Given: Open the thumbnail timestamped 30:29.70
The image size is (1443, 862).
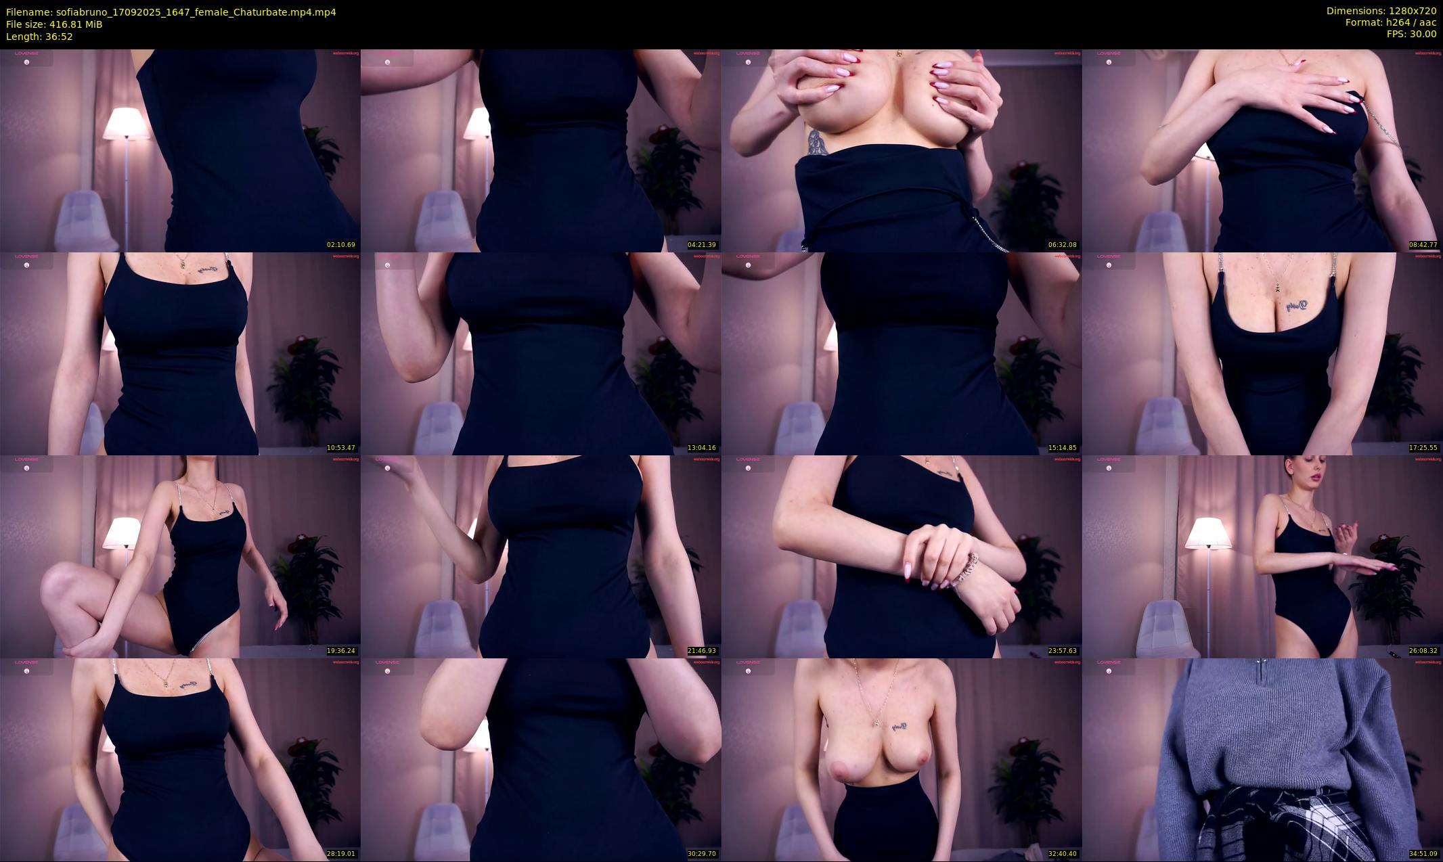Looking at the screenshot, I should click(541, 759).
